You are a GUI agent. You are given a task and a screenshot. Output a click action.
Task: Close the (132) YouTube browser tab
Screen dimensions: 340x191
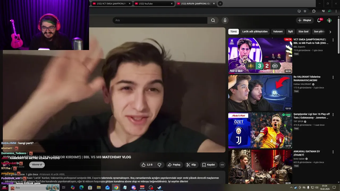[172, 4]
